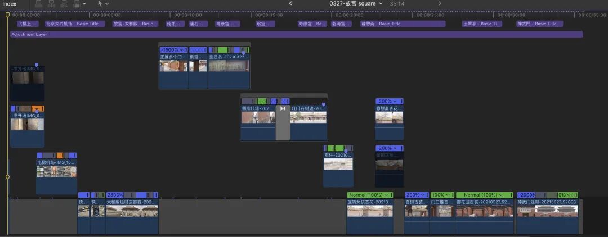Image resolution: width=608 pixels, height=237 pixels.
Task: Open the 200% retime menu above 屋顶正推 clip
Action: pos(390,148)
